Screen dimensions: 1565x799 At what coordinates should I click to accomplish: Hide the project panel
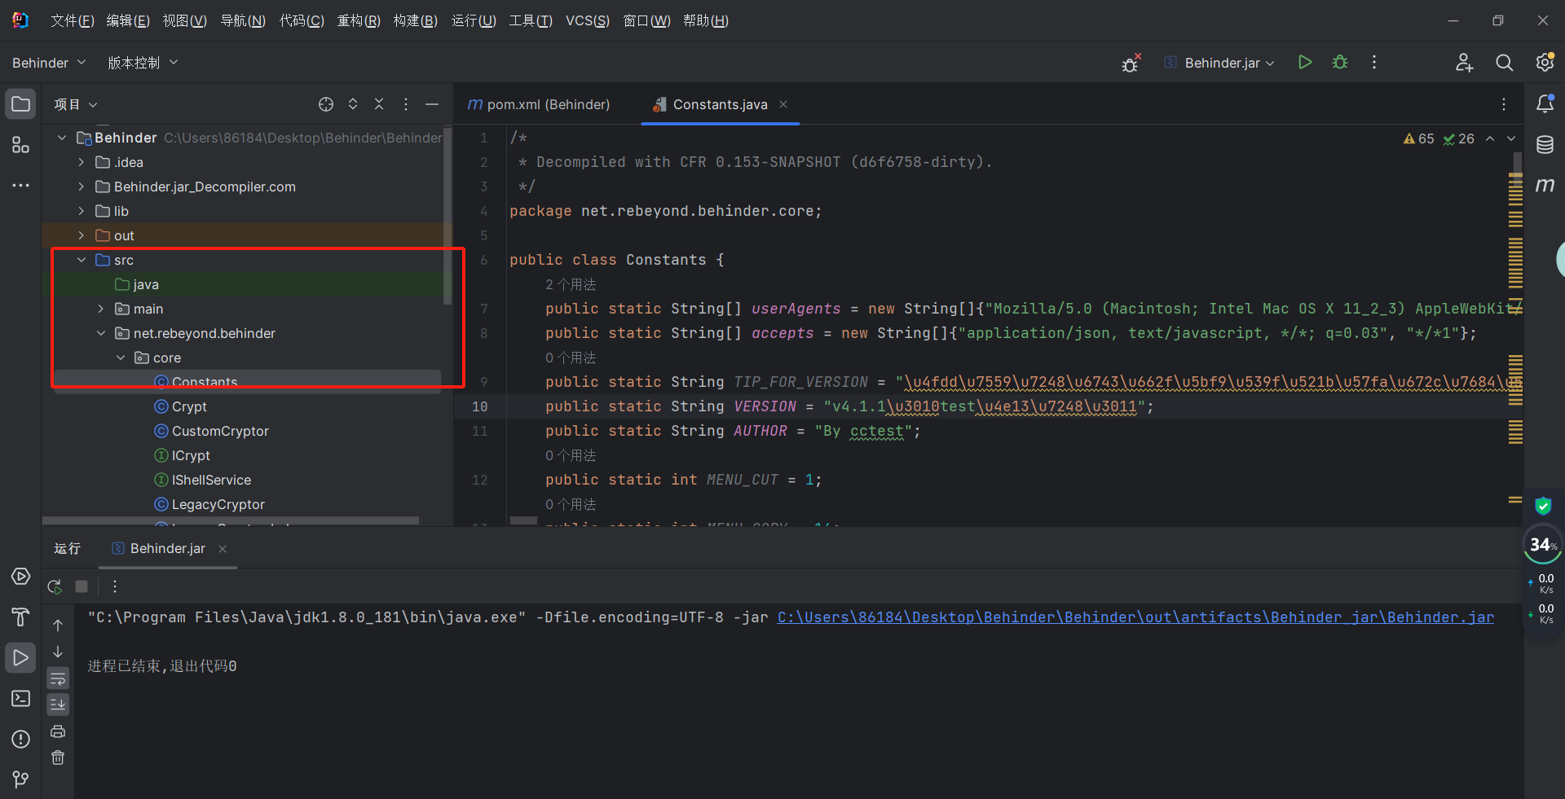click(432, 104)
